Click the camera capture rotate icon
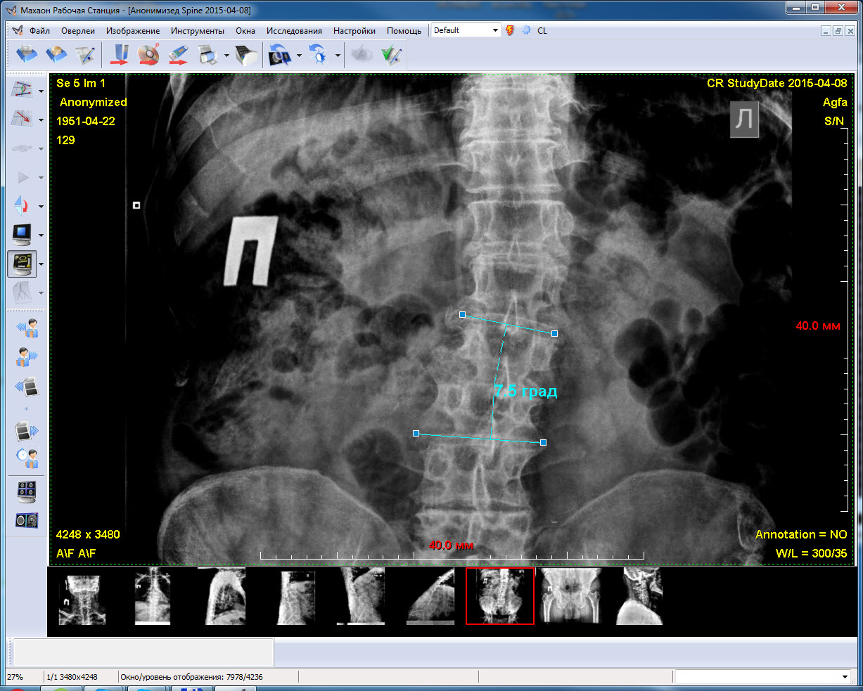The width and height of the screenshot is (863, 691). point(281,54)
